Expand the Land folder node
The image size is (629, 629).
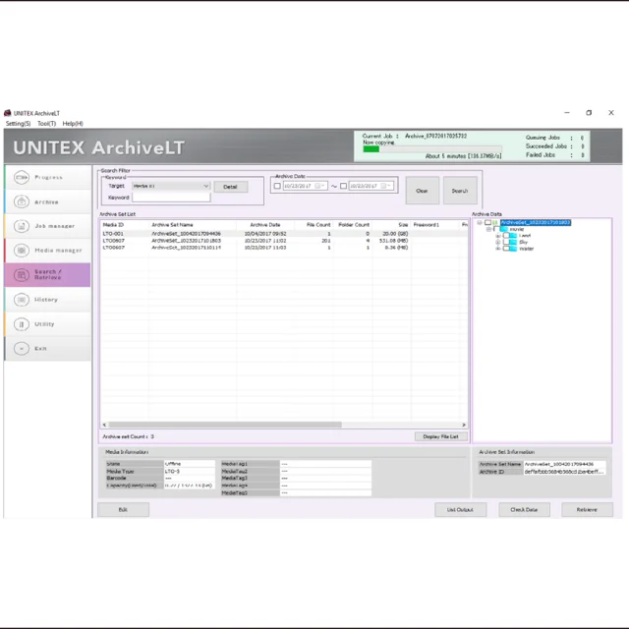(498, 236)
